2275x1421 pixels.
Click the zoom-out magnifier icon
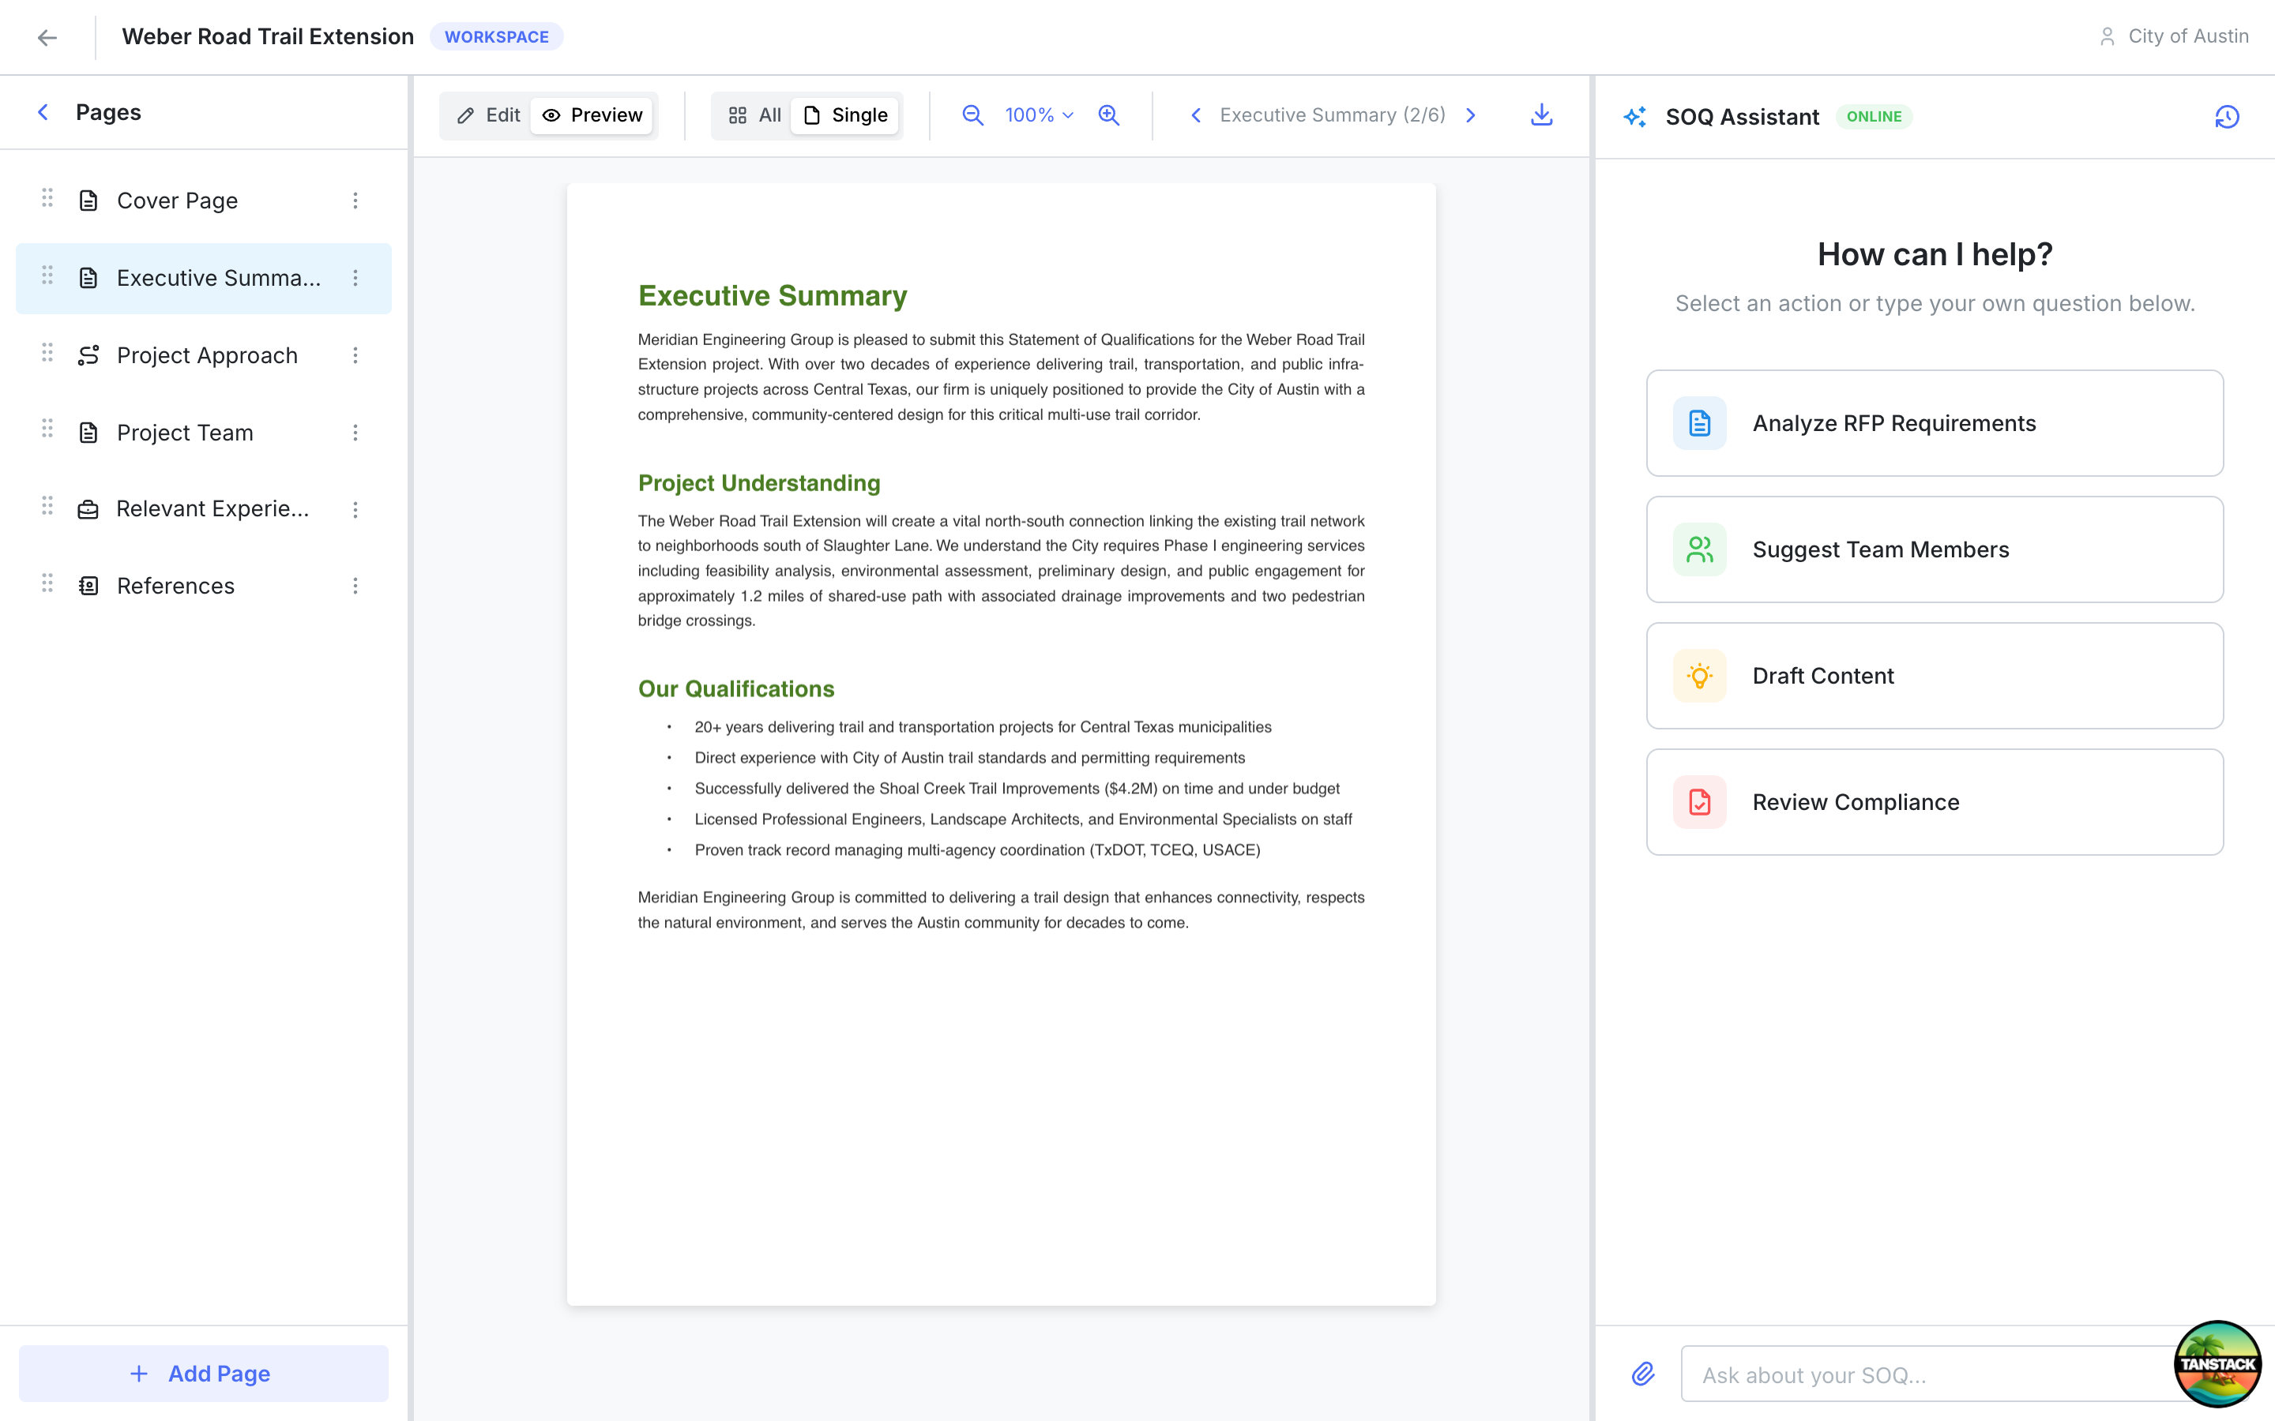972,114
